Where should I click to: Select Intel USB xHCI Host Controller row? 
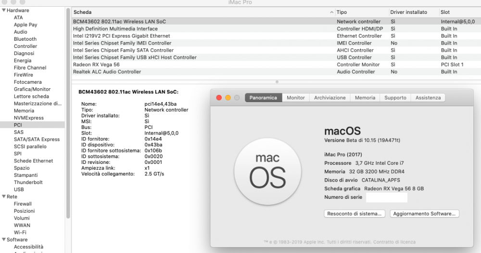pos(276,57)
